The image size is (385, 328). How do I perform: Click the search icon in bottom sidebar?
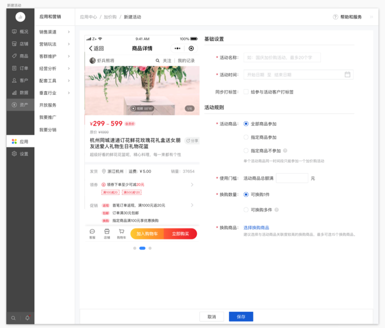[x=13, y=318]
